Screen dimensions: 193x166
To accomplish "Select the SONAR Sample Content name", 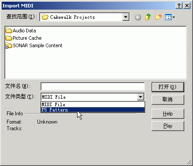I will tap(37, 45).
